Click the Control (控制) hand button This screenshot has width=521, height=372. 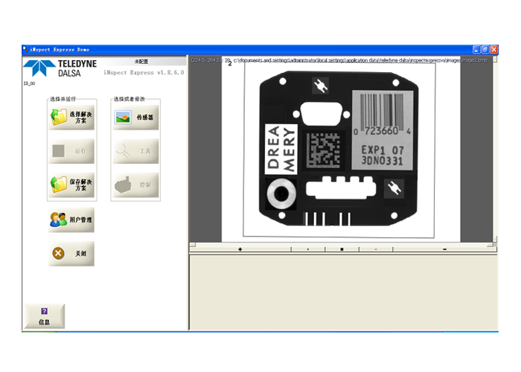[x=135, y=184]
